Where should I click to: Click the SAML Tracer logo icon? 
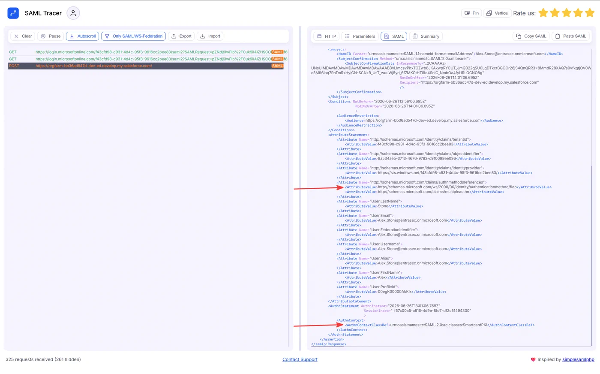[13, 13]
